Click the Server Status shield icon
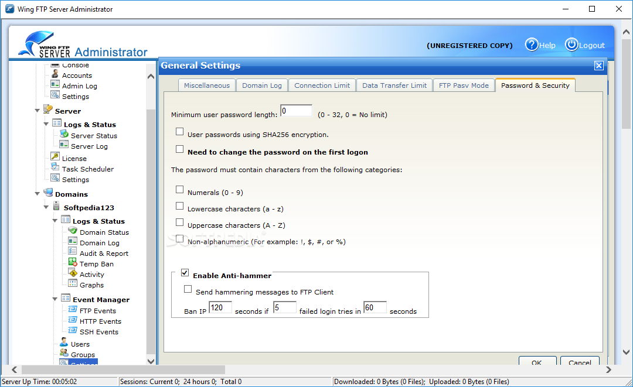This screenshot has width=633, height=387. pos(64,133)
